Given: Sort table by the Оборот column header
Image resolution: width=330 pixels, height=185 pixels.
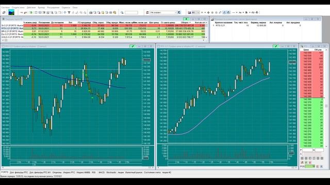Looking at the screenshot, I should [186, 23].
